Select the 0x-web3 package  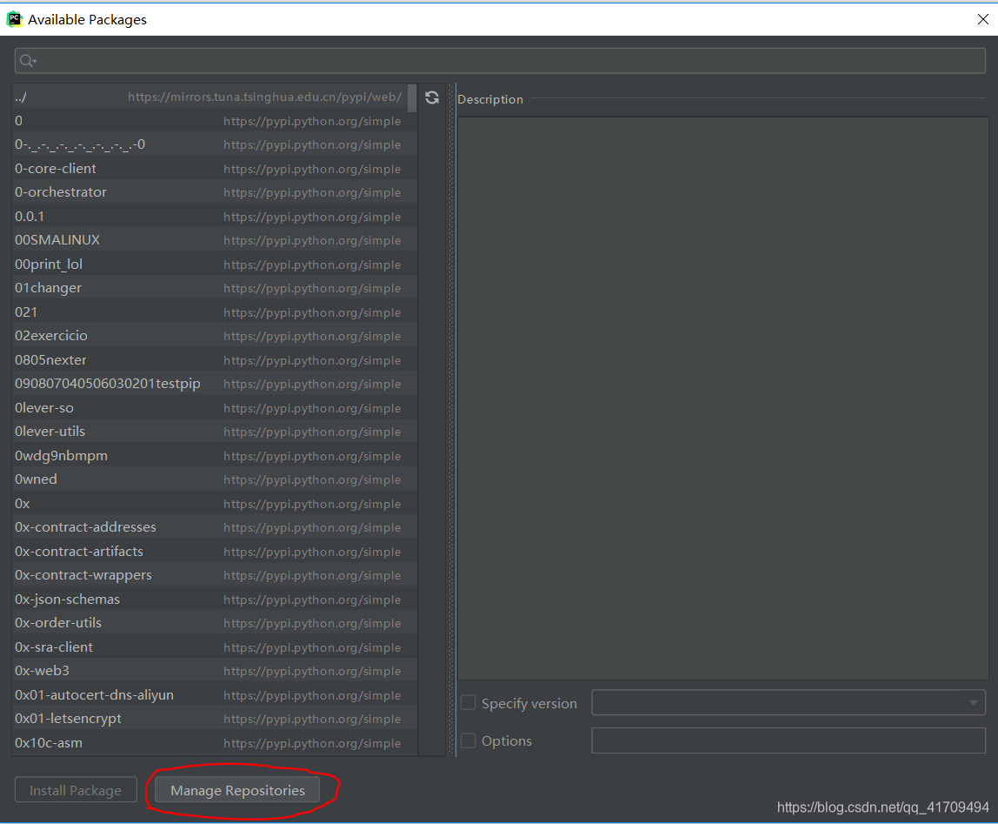(x=215, y=670)
